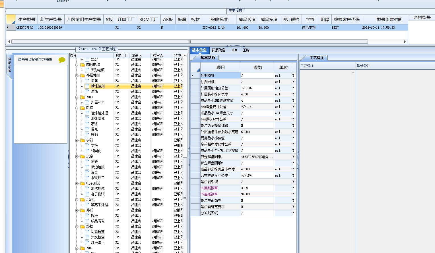Click the 2024-10-11 17:59:33 creation time cell
This screenshot has width=435, height=253.
point(385,28)
